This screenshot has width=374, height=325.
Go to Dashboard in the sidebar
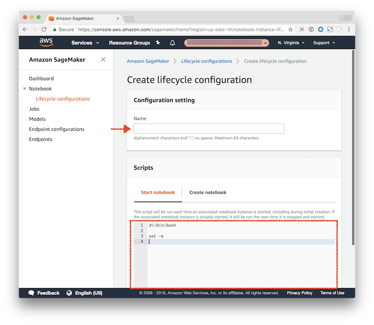click(41, 79)
